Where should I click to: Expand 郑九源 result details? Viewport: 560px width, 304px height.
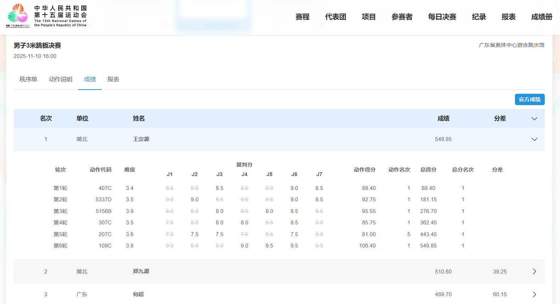pyautogui.click(x=534, y=271)
